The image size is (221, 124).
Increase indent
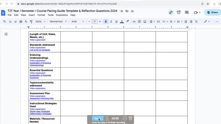pos(191,21)
